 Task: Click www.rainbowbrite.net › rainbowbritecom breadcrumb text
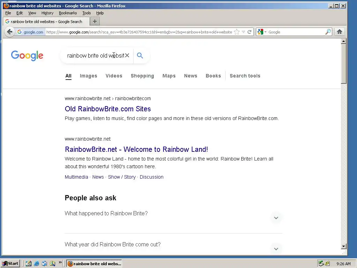click(108, 98)
